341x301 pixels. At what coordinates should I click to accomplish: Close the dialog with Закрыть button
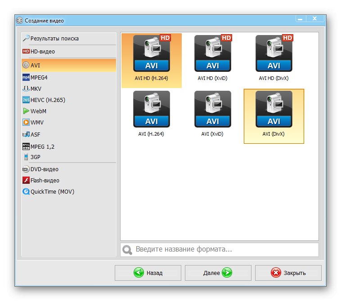coord(288,273)
